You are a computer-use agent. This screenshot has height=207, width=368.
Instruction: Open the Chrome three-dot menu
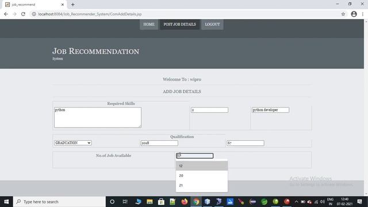(x=363, y=14)
